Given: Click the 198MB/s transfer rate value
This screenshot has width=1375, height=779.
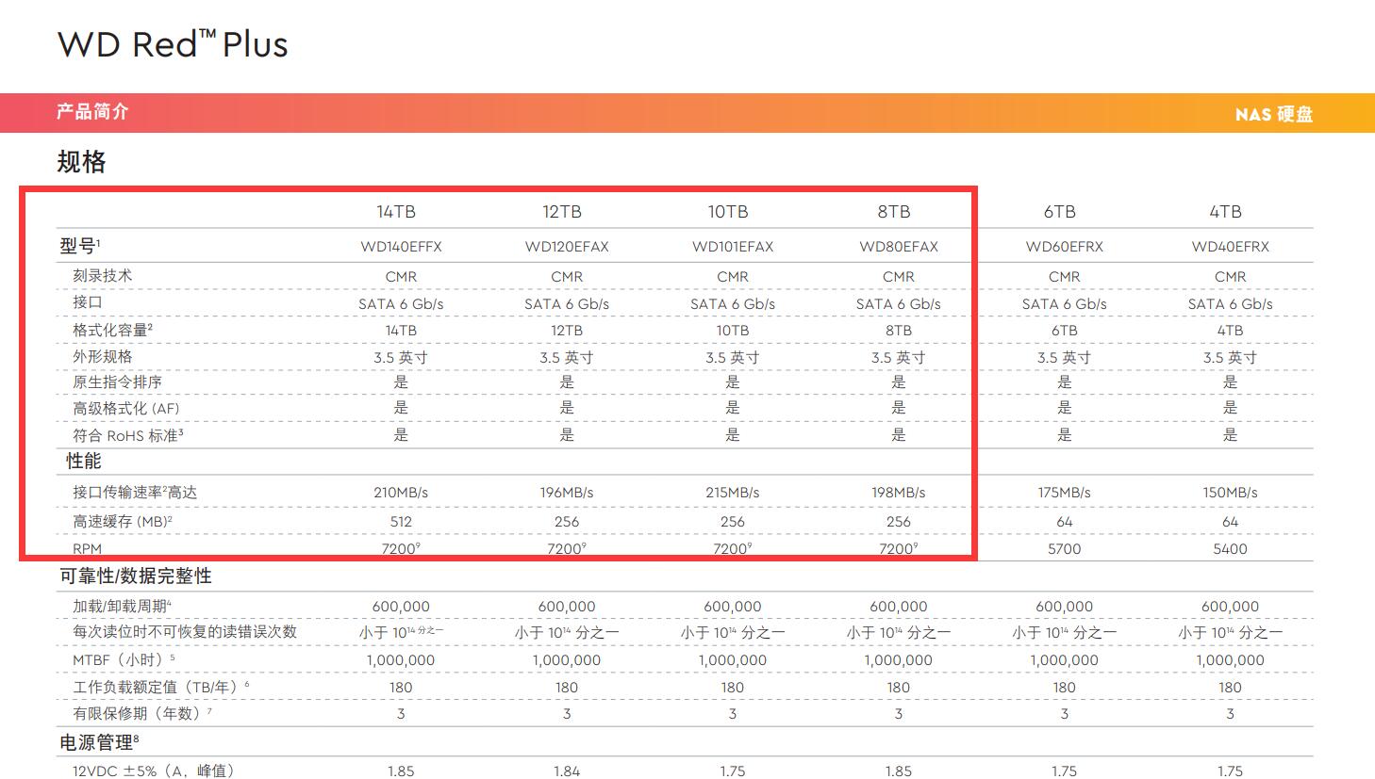Looking at the screenshot, I should click(x=899, y=493).
